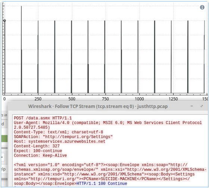Pick the x-axis label 750

point(105,99)
